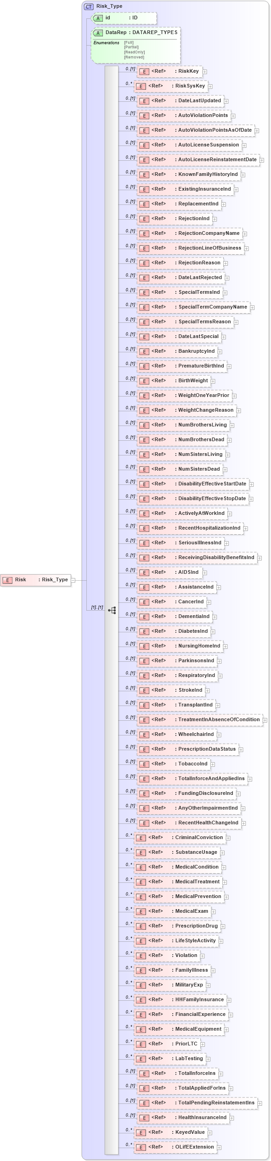271x1161 pixels.
Task: Click the E icon beside PriorLTC
Action: [x=141, y=1044]
